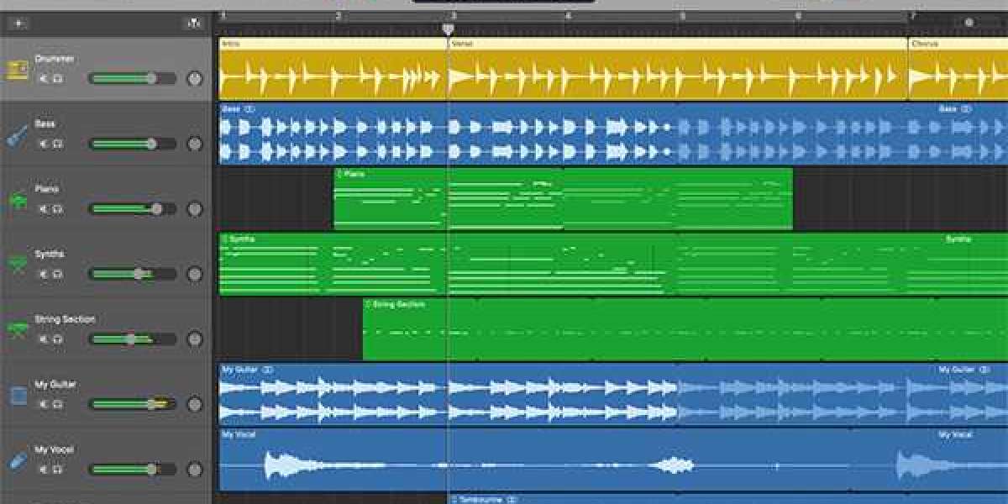The height and width of the screenshot is (504, 1008).
Task: Select the My Guitar track's amp icon
Action: click(18, 396)
